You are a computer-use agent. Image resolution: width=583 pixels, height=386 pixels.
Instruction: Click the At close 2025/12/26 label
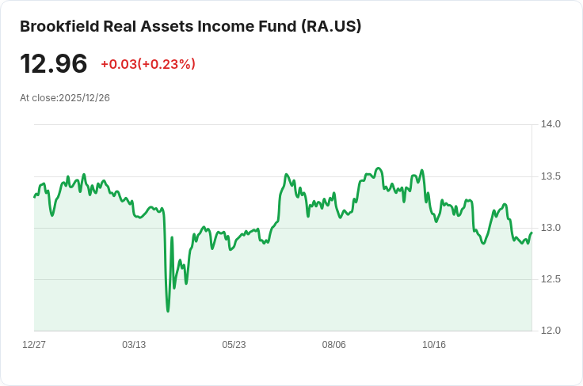click(x=65, y=98)
